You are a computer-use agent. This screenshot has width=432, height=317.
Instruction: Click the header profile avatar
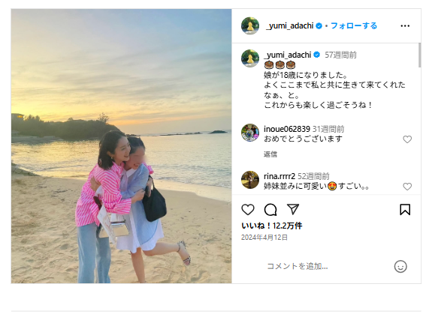[250, 25]
